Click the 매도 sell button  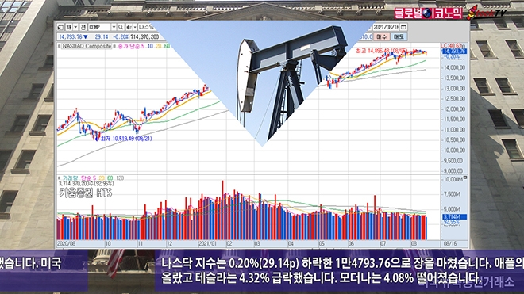click(x=399, y=36)
